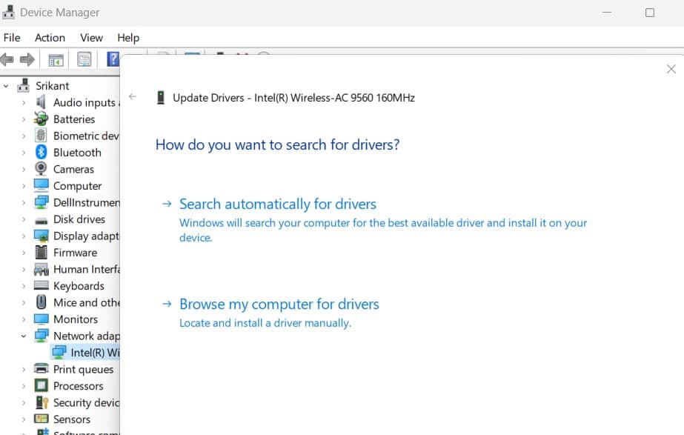This screenshot has width=684, height=435.
Task: Select the Disk drives tree label
Action: tap(79, 219)
